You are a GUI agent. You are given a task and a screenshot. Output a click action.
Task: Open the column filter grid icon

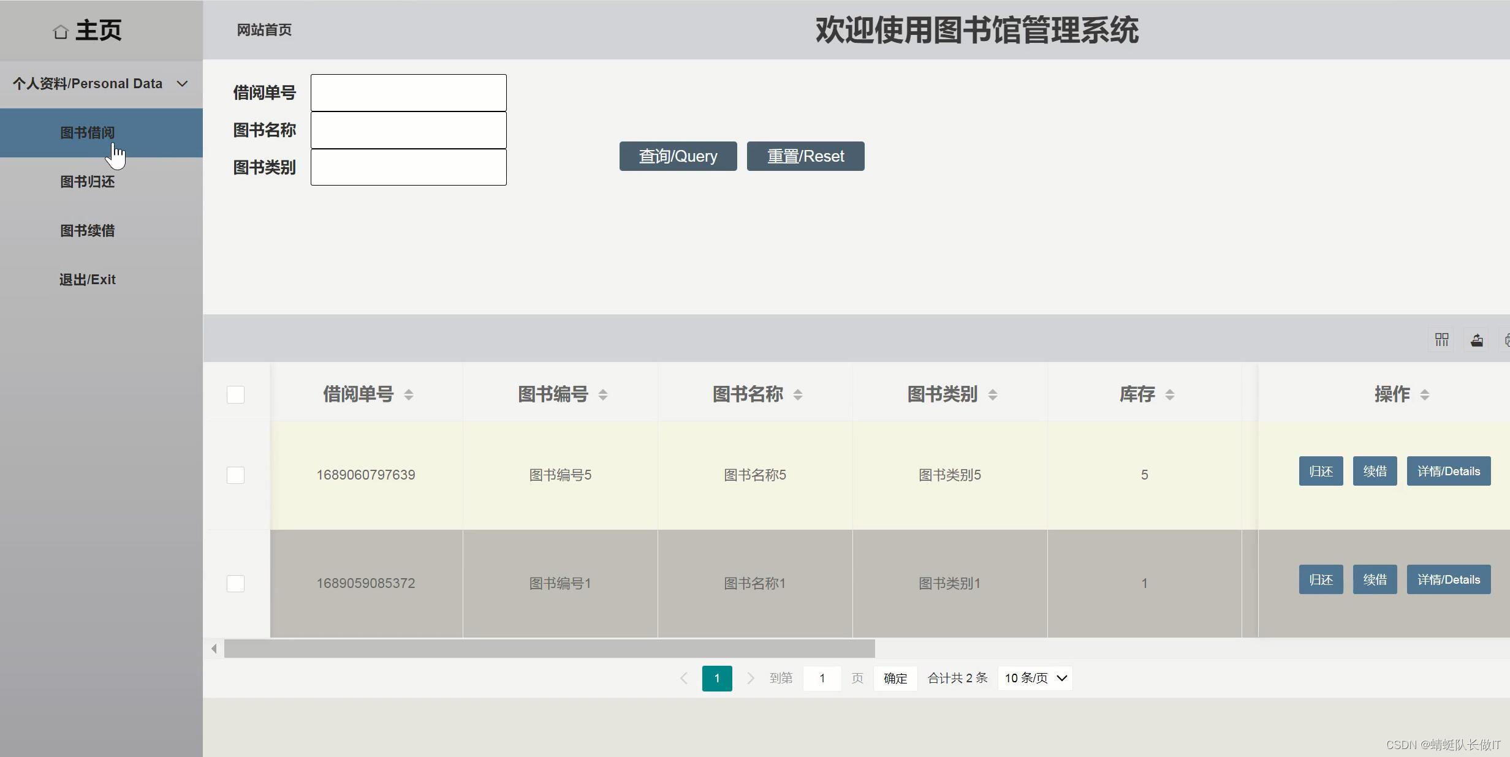tap(1441, 340)
